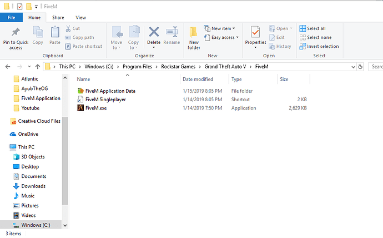Click the Copy ribbon icon

coord(38,32)
